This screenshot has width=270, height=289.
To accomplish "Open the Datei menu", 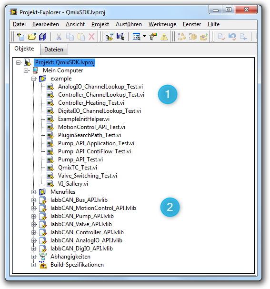I will coord(19,24).
